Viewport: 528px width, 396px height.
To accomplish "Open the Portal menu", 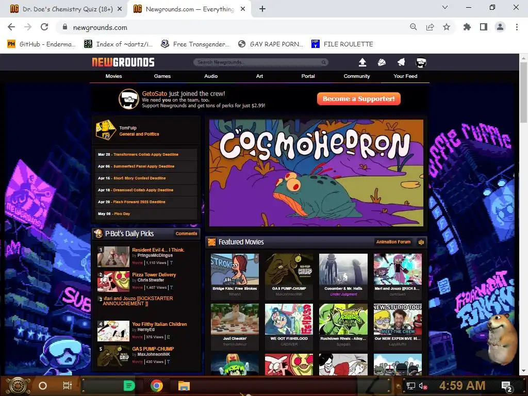I will coord(308,76).
